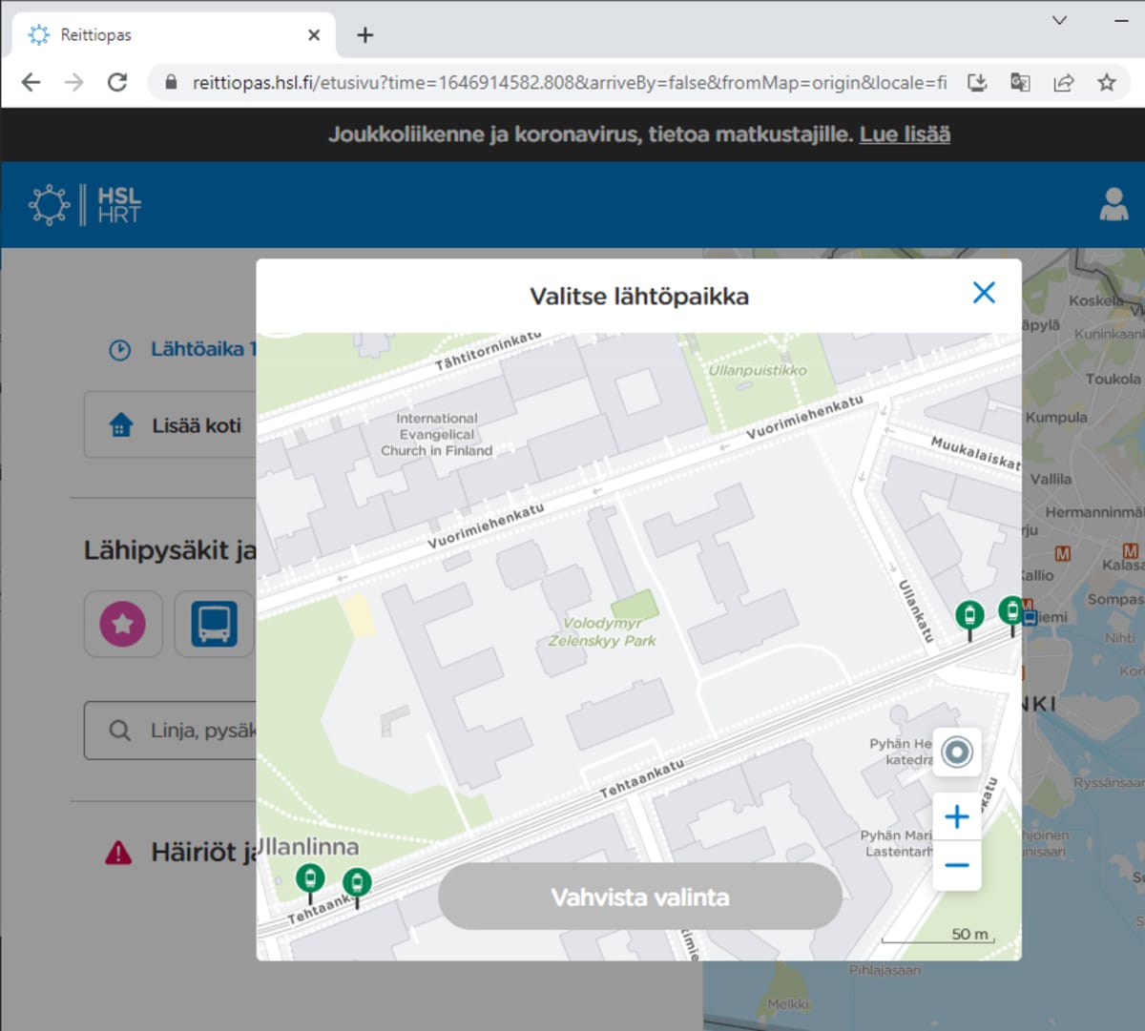
Task: Select the tram stop marker beside Ullankatu
Action: point(969,615)
